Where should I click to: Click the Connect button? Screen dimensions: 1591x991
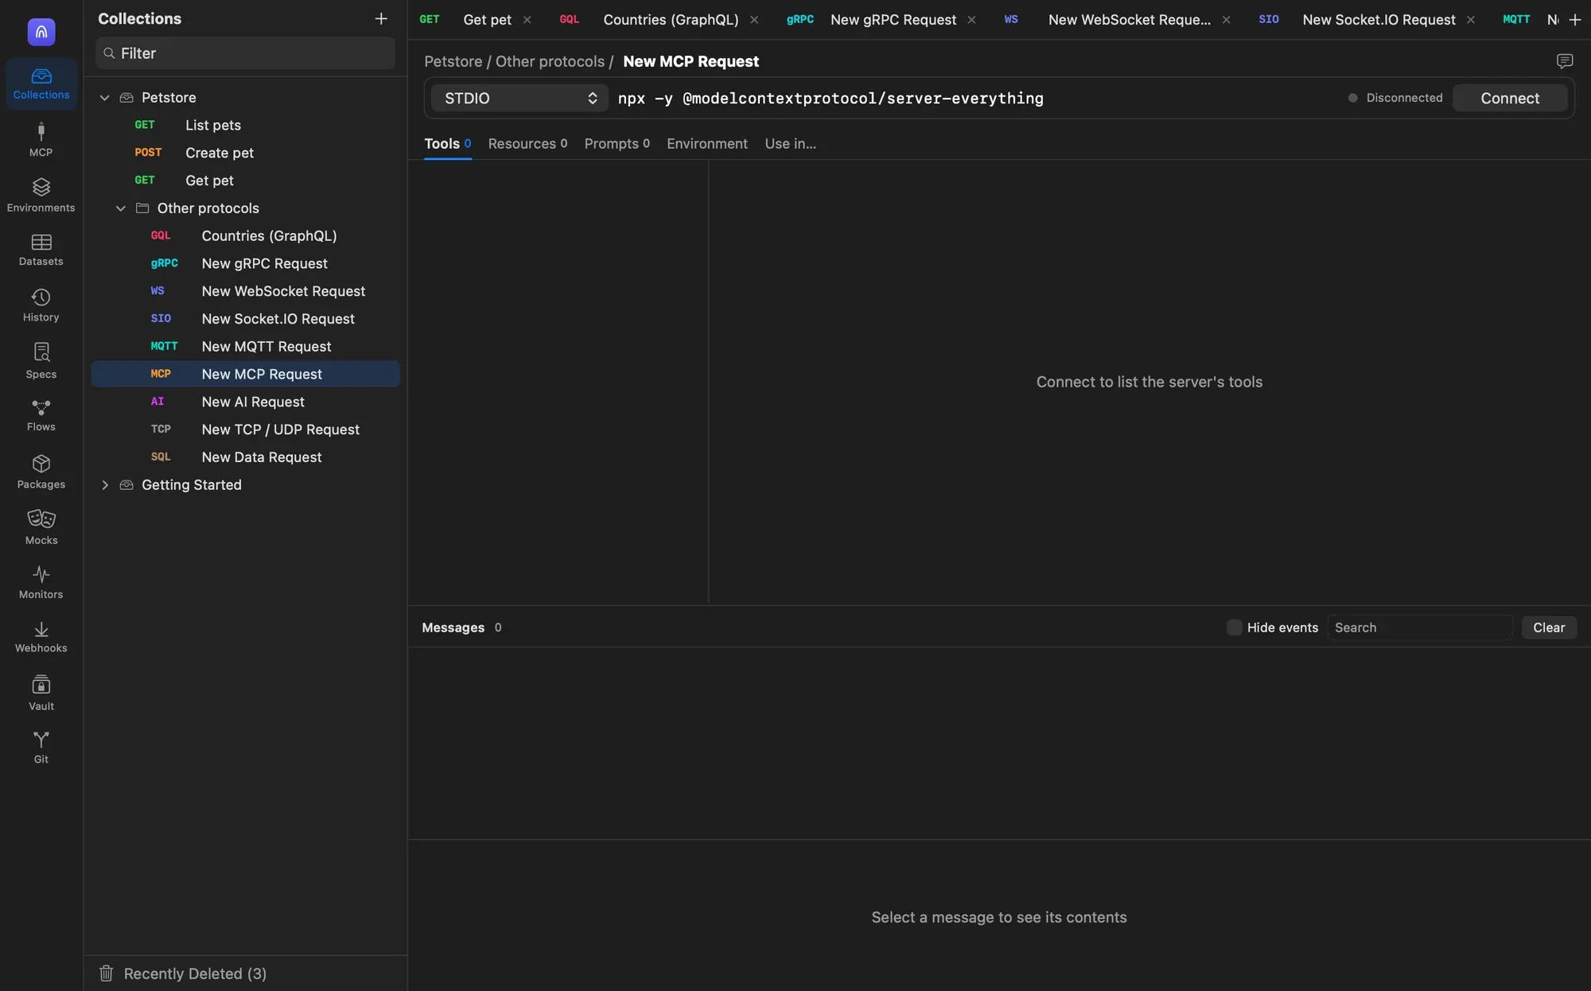click(1509, 98)
